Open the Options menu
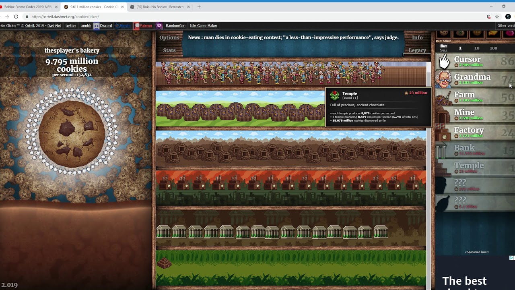The width and height of the screenshot is (515, 290). point(169,37)
